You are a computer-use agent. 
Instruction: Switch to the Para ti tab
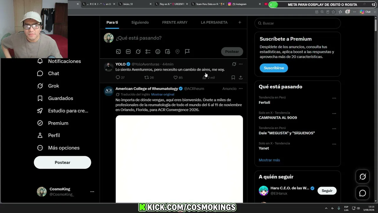(x=112, y=22)
